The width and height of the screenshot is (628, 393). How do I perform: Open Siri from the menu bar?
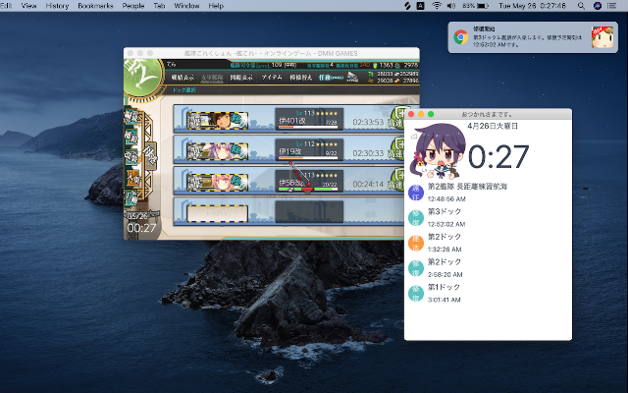coord(598,6)
